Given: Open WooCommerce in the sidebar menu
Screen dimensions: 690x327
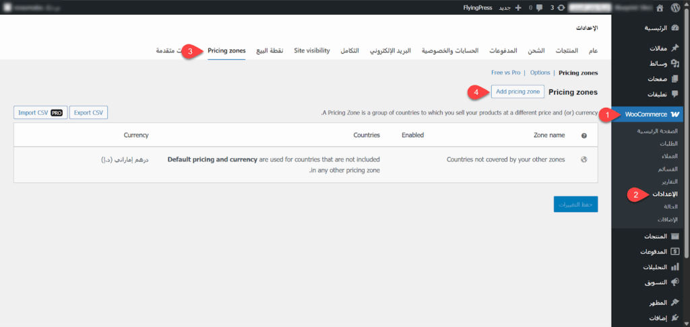Looking at the screenshot, I should [646, 114].
